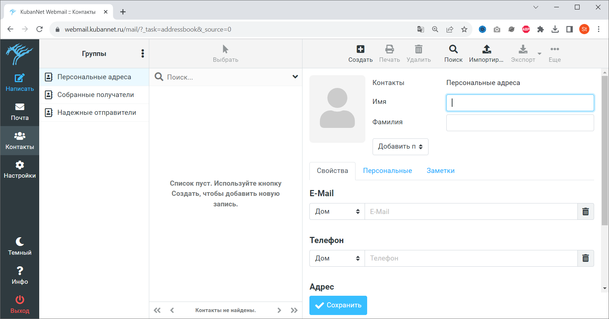Viewport: 609px width, 319px height.
Task: Click the page translate icon
Action: point(421,29)
